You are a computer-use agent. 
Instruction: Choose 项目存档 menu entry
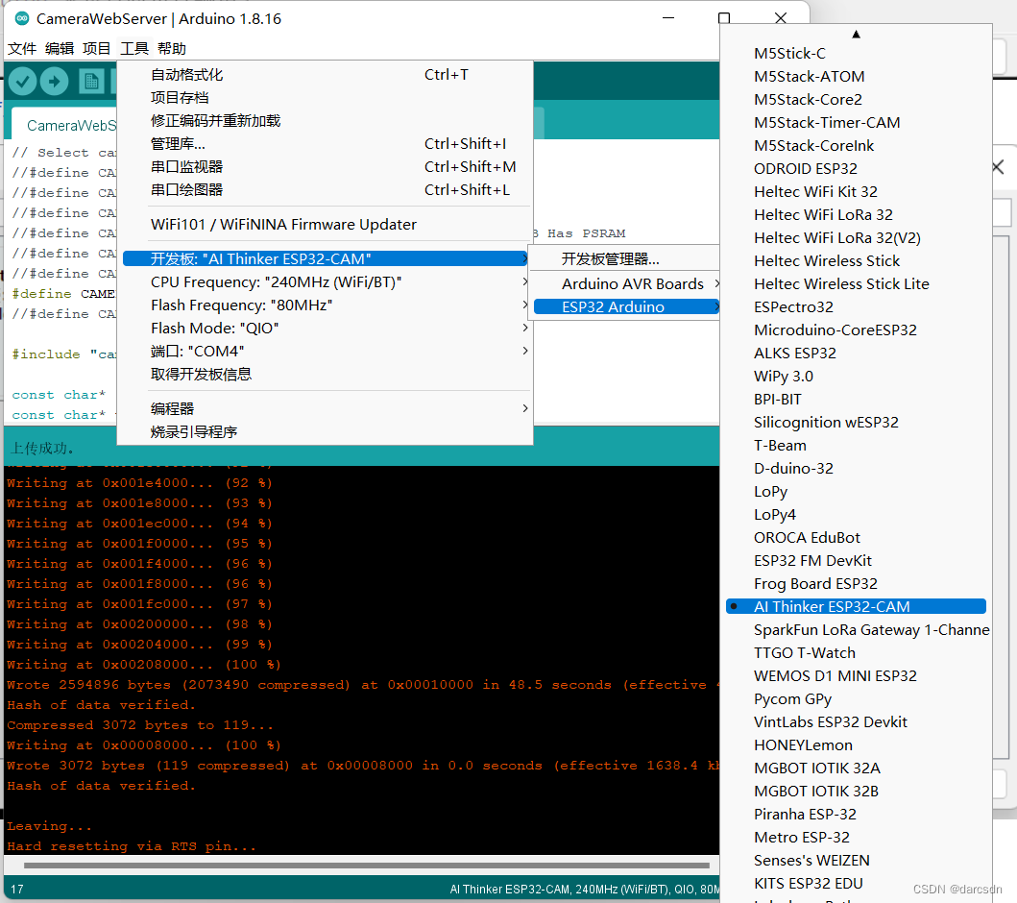click(325, 98)
